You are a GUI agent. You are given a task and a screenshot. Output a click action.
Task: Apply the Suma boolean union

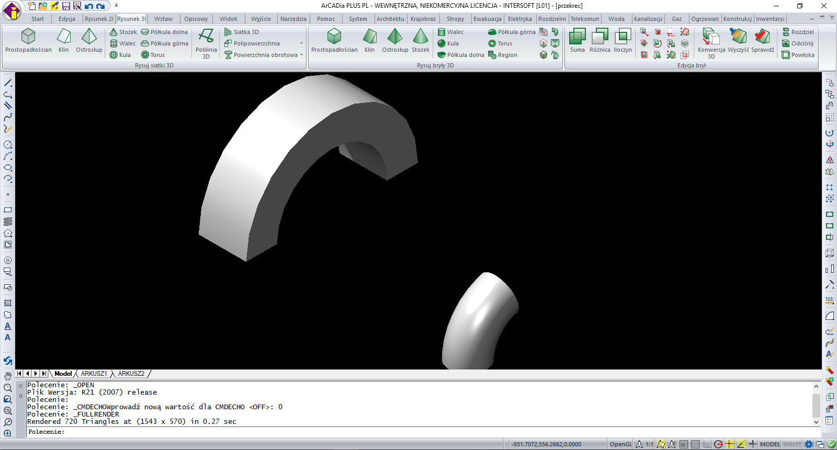pos(578,40)
